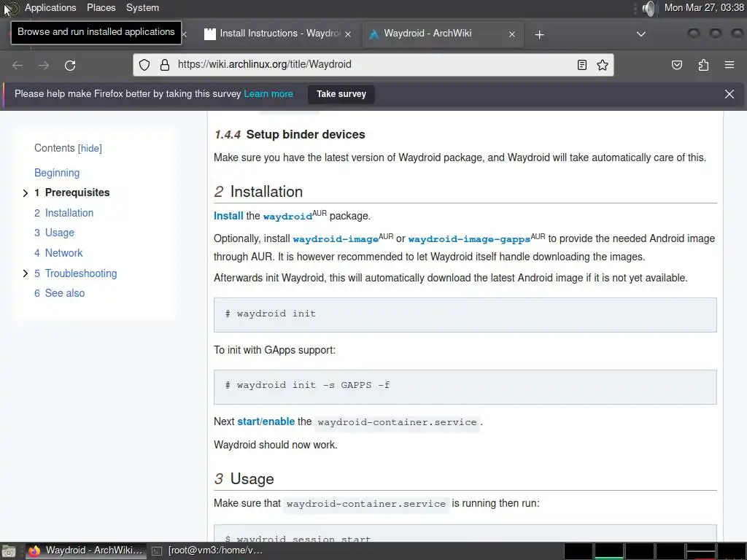The width and height of the screenshot is (747, 560).
Task: Switch to the root@vm3 terminal taskbar window
Action: click(208, 551)
